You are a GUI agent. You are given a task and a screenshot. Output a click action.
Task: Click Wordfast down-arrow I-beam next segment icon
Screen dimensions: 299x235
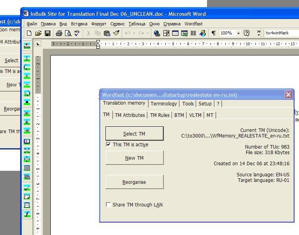click(x=27, y=58)
